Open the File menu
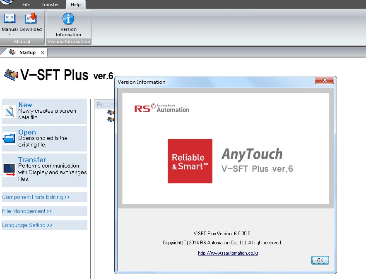Viewport: 366px width, 279px height. coord(26,5)
